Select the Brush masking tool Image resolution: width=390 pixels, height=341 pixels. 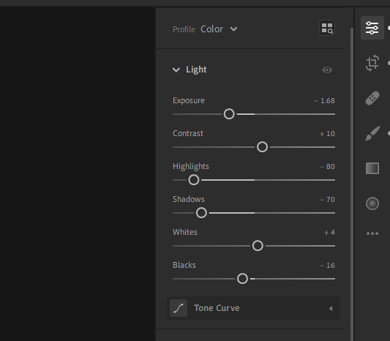tap(372, 133)
